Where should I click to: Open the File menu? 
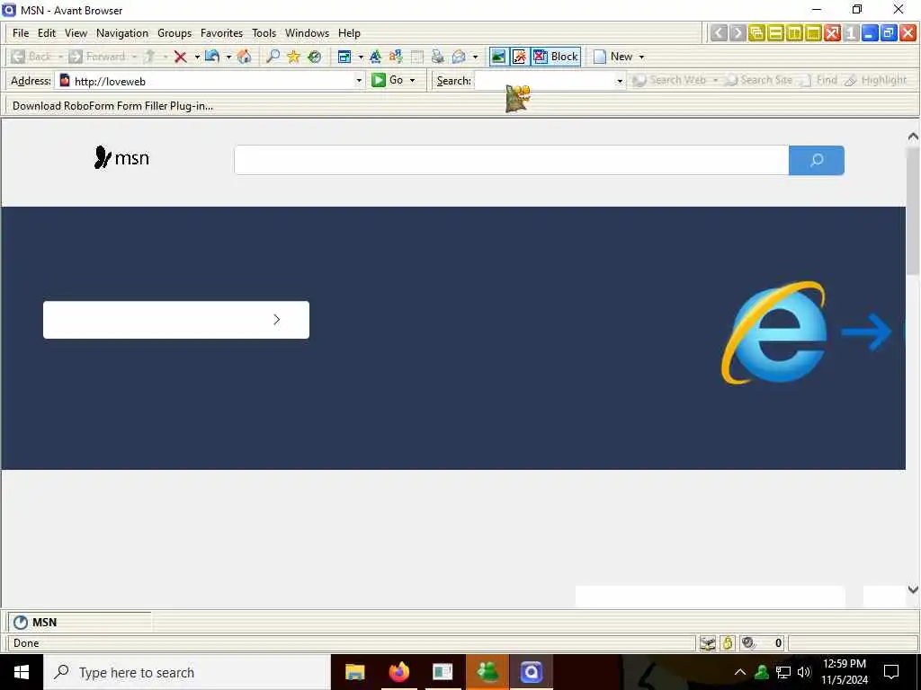pos(21,33)
